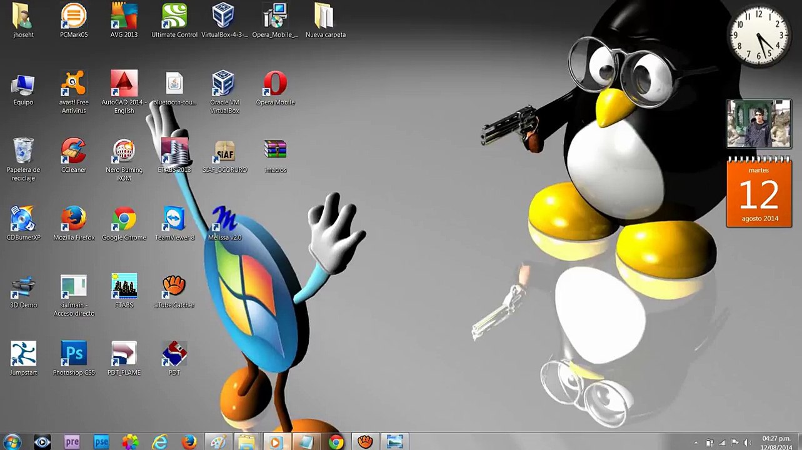The height and width of the screenshot is (450, 802).
Task: Open siafmain - Acceso directo shortcut
Action: [74, 295]
